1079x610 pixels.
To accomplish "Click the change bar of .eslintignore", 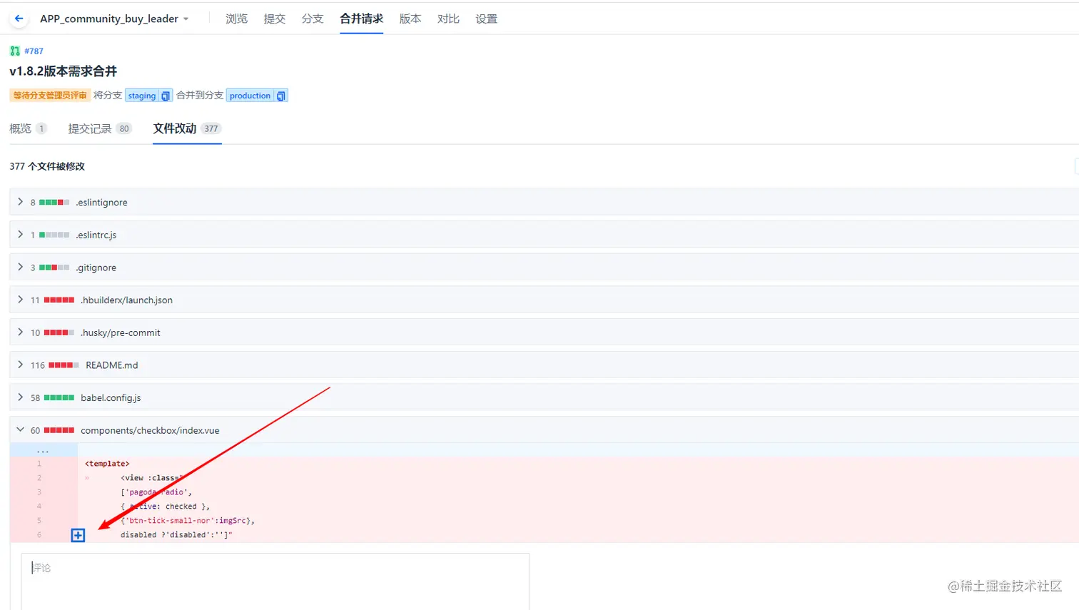I will coord(54,203).
